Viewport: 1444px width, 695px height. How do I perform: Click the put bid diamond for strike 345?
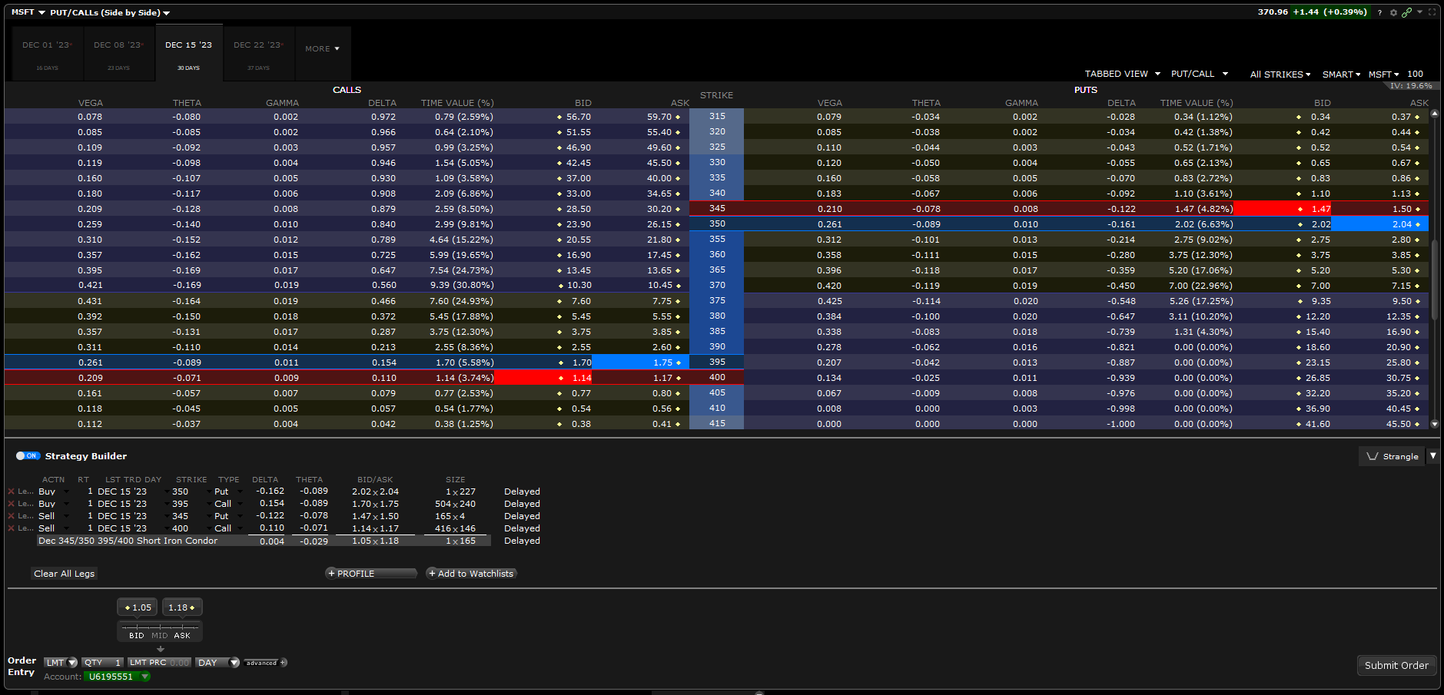pyautogui.click(x=1300, y=210)
